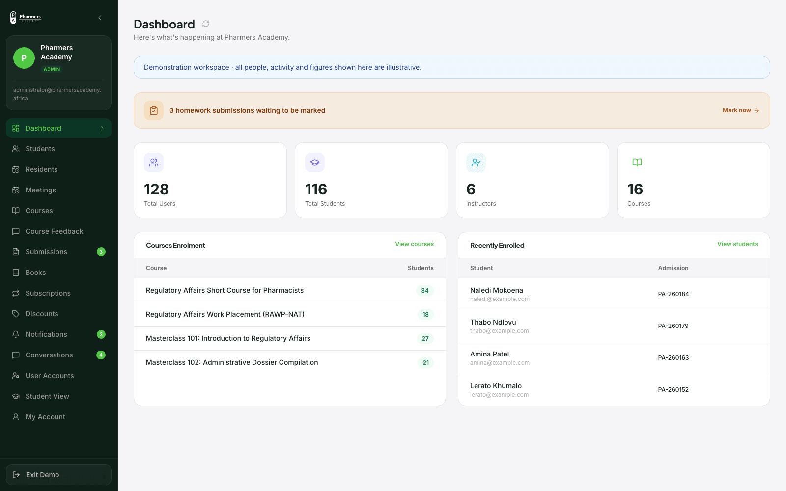Image resolution: width=786 pixels, height=491 pixels.
Task: Click the open book Courses card icon
Action: [x=637, y=163]
